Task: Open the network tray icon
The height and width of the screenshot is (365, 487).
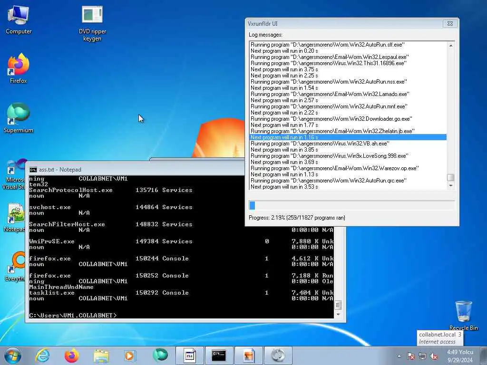Action: point(422,356)
